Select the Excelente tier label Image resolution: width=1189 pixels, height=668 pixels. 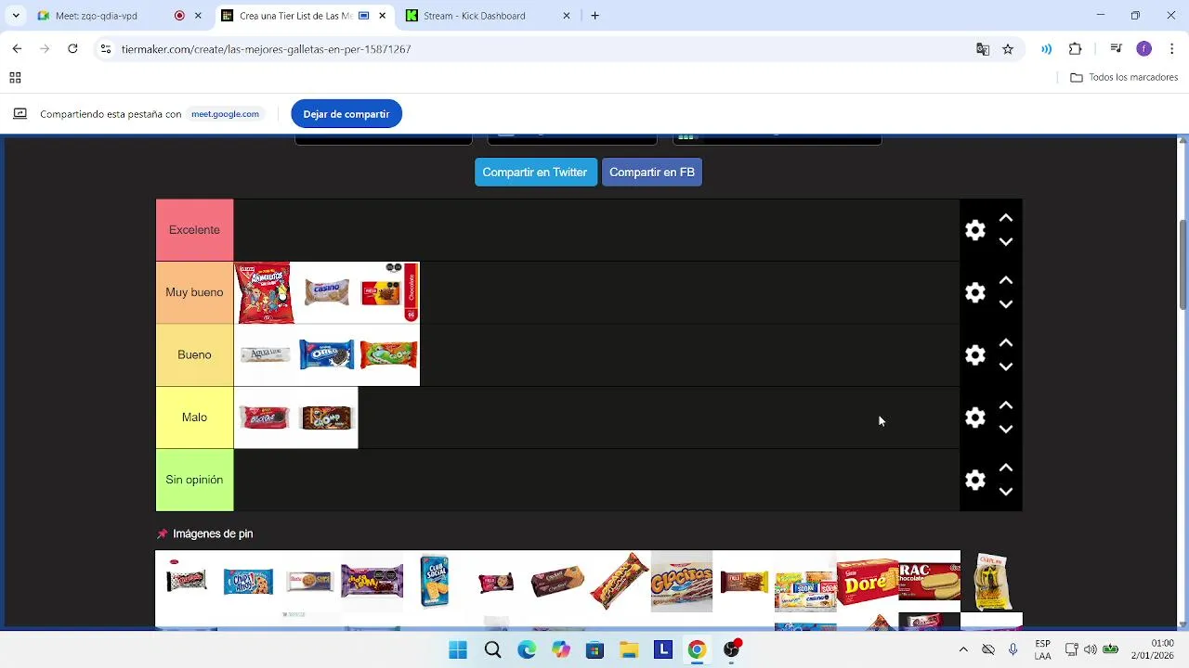coord(194,230)
